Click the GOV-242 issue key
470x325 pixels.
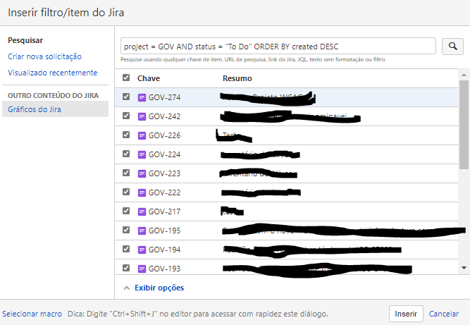(164, 116)
